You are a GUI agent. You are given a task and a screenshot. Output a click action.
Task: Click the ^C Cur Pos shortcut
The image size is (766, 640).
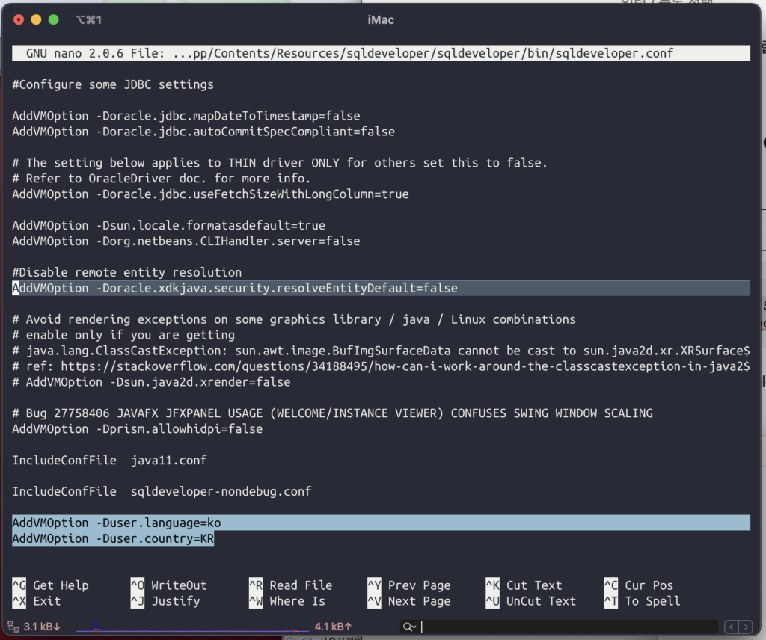[x=639, y=585]
